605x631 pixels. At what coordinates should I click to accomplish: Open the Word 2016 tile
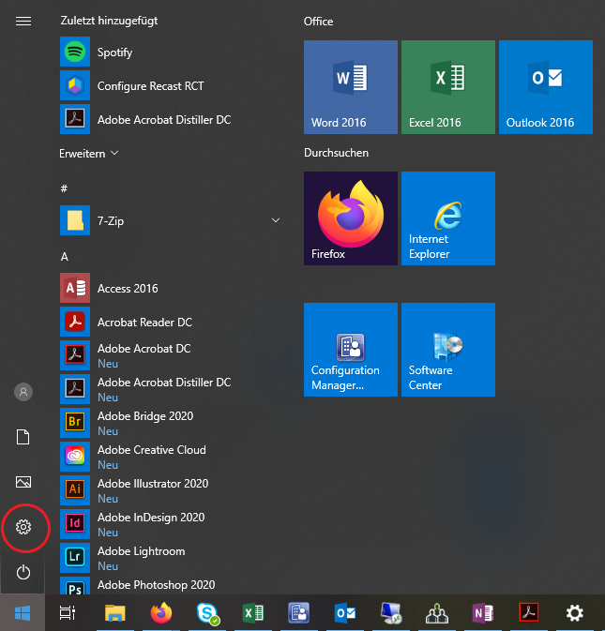(350, 87)
